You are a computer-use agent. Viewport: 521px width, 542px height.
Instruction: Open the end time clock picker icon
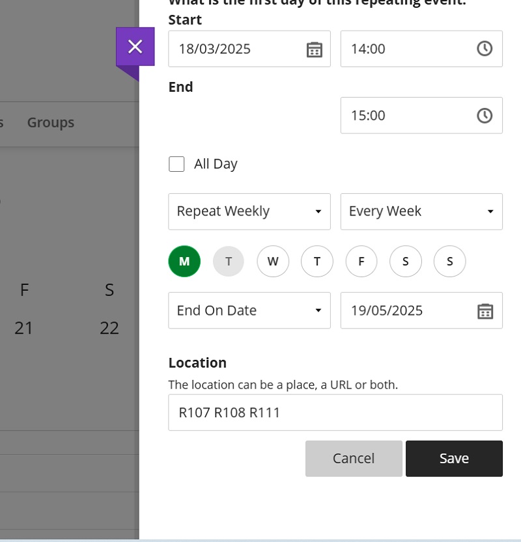[485, 116]
